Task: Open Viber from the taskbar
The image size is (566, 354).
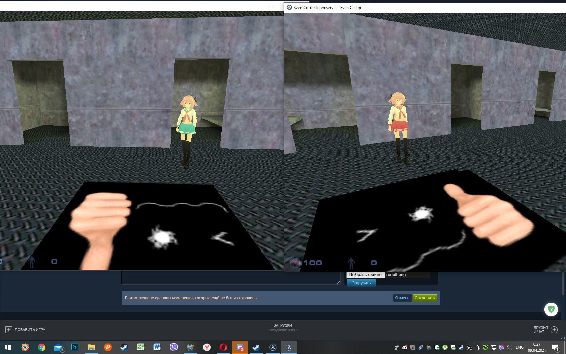Action: coord(174,347)
